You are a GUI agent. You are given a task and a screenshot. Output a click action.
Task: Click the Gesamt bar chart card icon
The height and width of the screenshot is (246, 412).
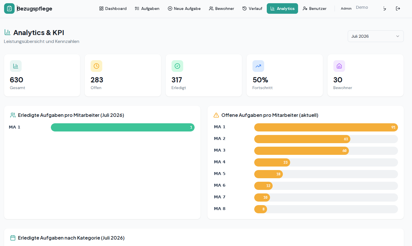[x=16, y=66]
